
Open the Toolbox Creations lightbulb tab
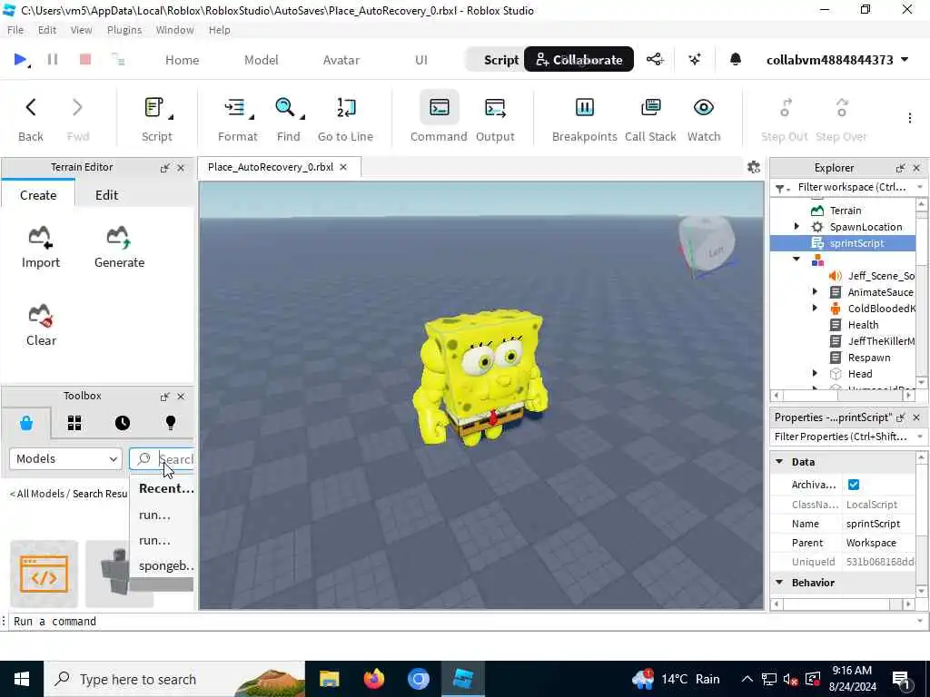171,423
